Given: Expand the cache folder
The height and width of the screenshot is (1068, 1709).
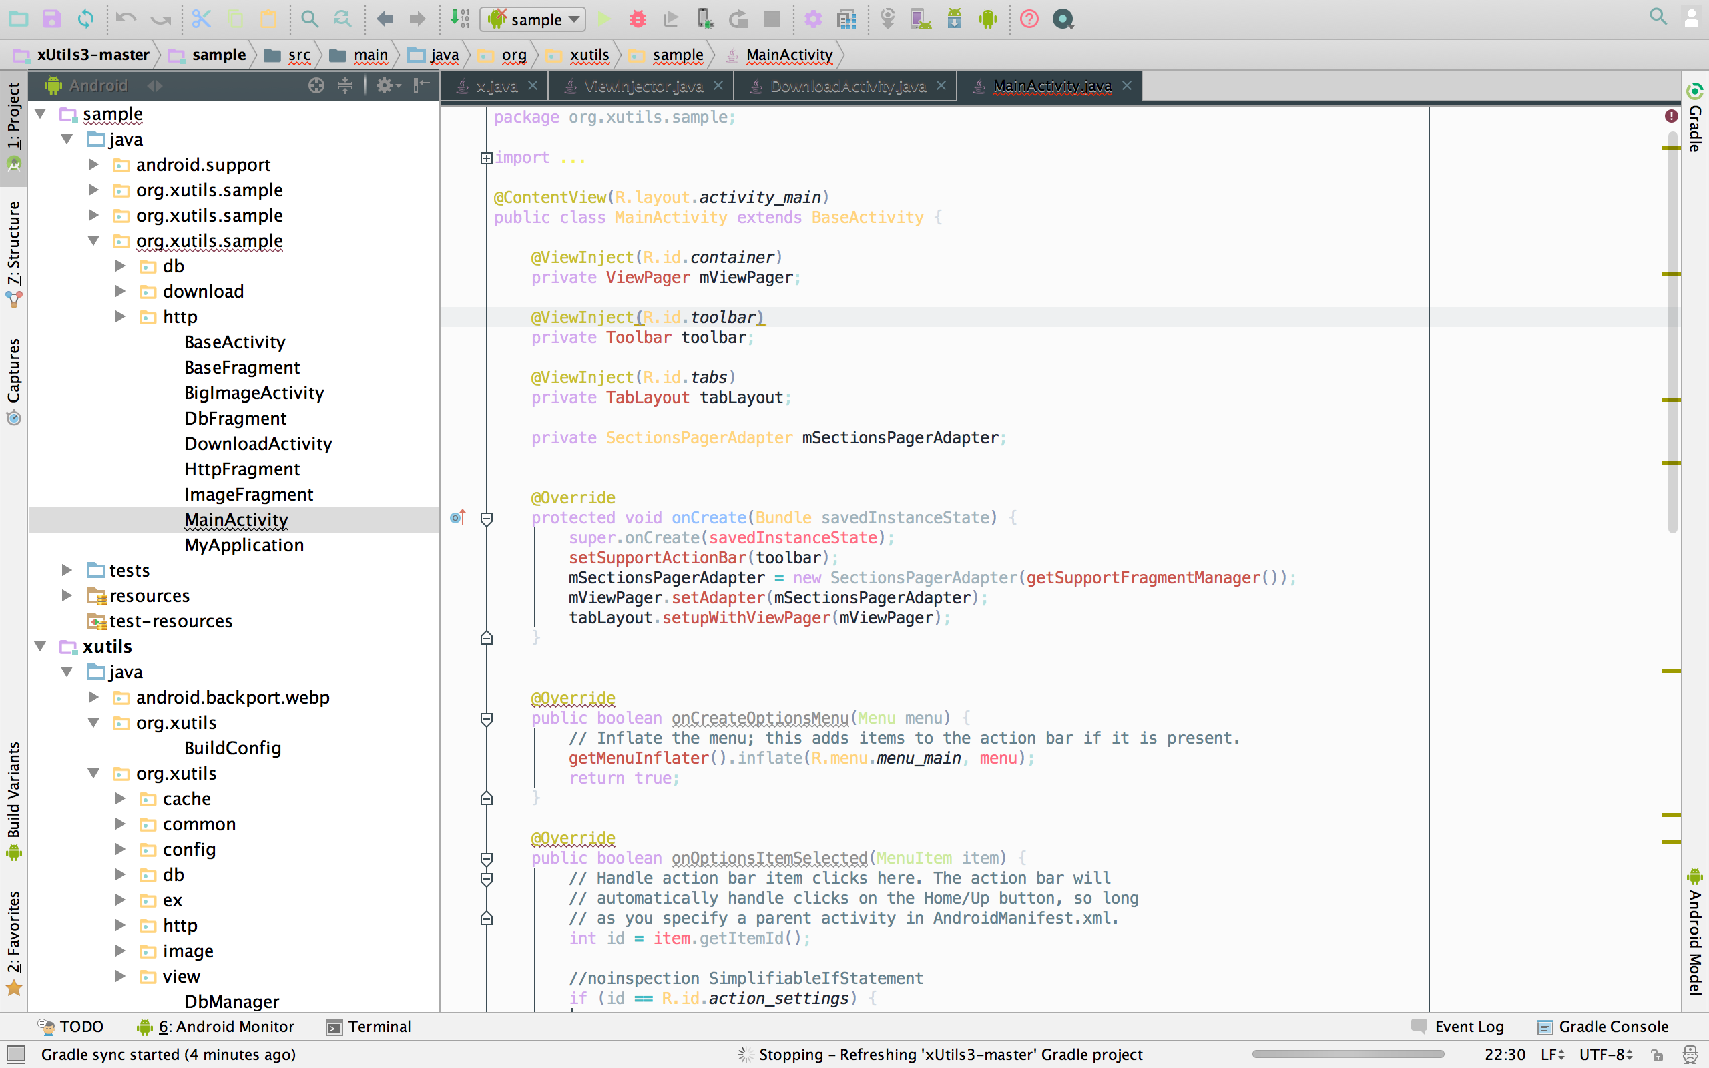Looking at the screenshot, I should coord(120,798).
